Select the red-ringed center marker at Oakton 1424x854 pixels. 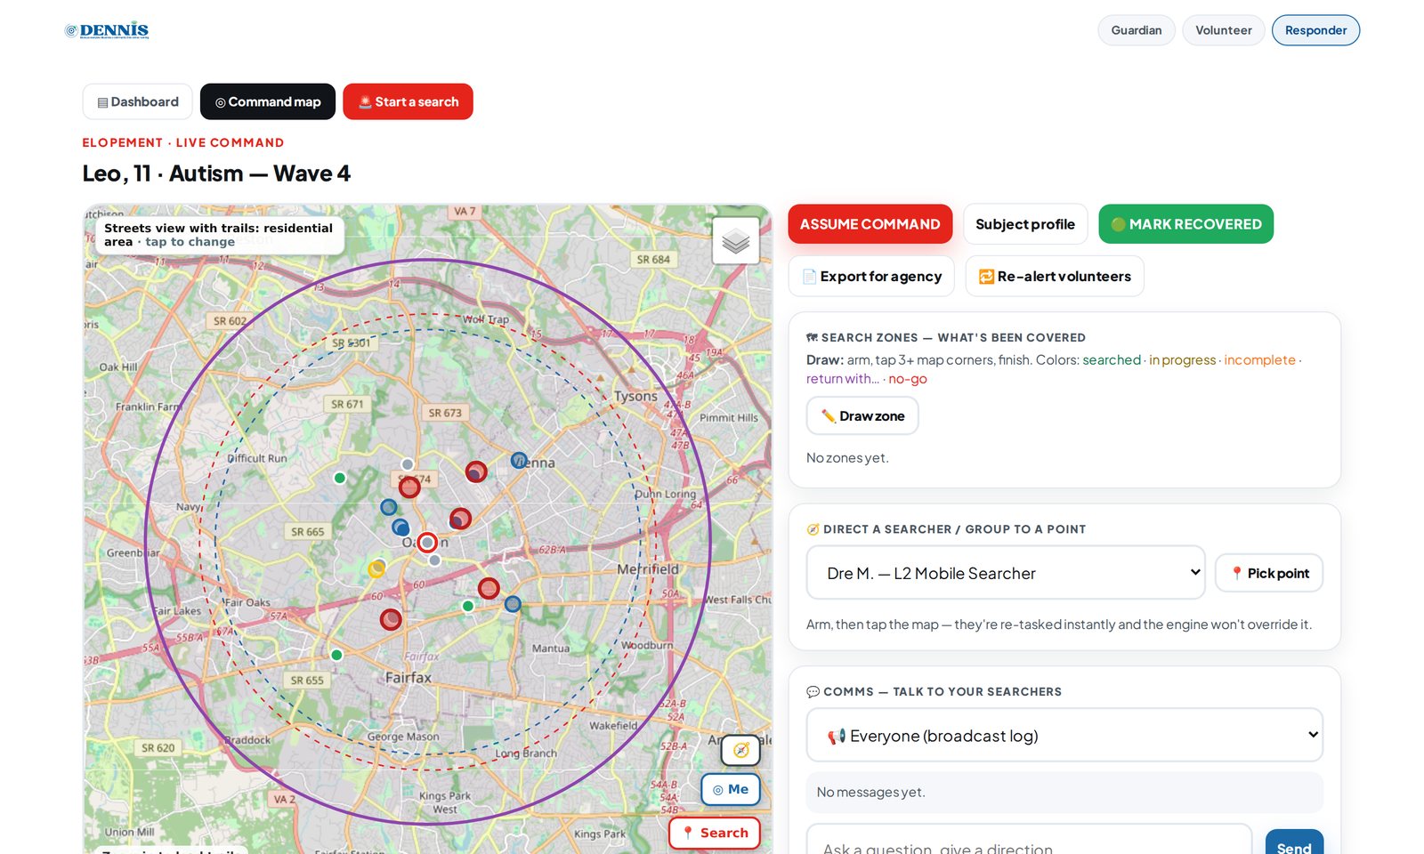point(427,542)
